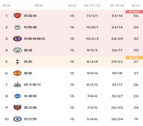Screen dimensions: 143x126
Task: Click the Newcastle United badge
Action: click(17, 84)
